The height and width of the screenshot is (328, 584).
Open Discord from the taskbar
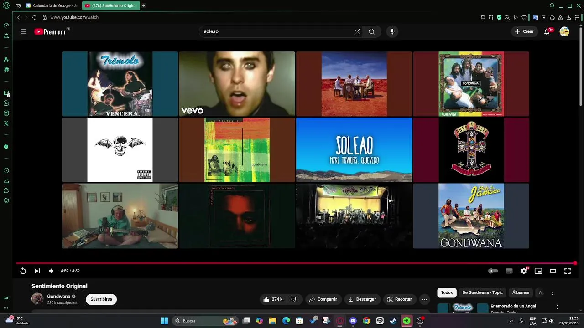click(353, 321)
